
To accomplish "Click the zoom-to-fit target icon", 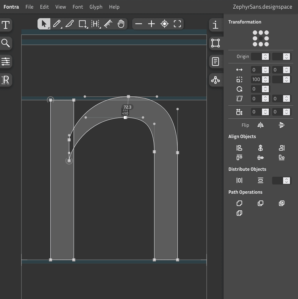I will pos(165,24).
